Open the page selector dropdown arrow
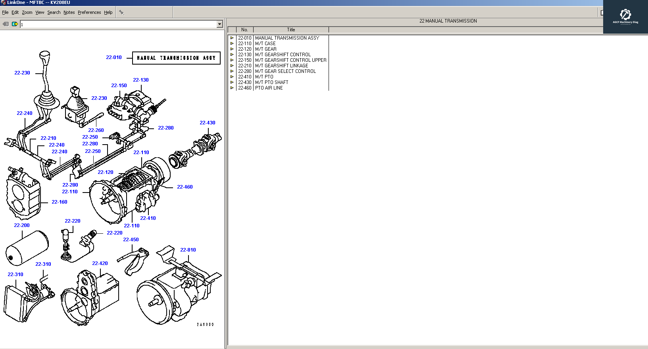This screenshot has width=648, height=349. coord(219,24)
